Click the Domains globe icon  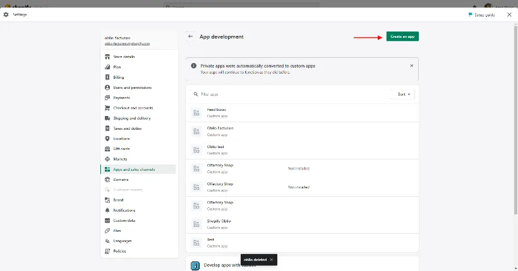pyautogui.click(x=107, y=180)
